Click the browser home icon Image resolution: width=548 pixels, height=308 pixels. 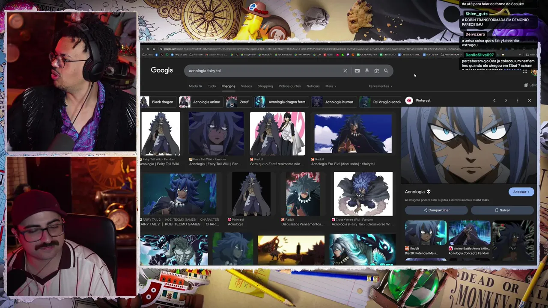click(x=154, y=49)
